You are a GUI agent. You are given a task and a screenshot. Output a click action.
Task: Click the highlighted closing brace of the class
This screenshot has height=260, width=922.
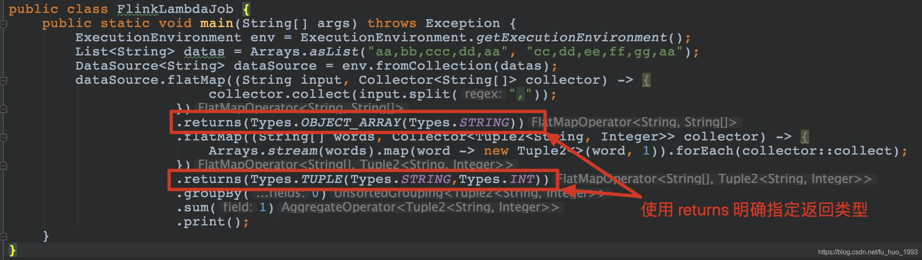click(13, 250)
